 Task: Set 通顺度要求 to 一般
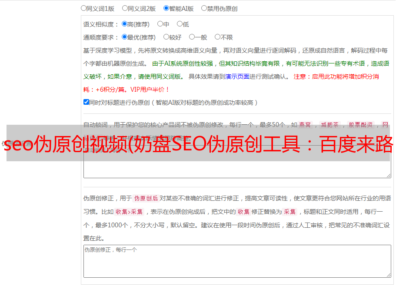[x=192, y=37]
